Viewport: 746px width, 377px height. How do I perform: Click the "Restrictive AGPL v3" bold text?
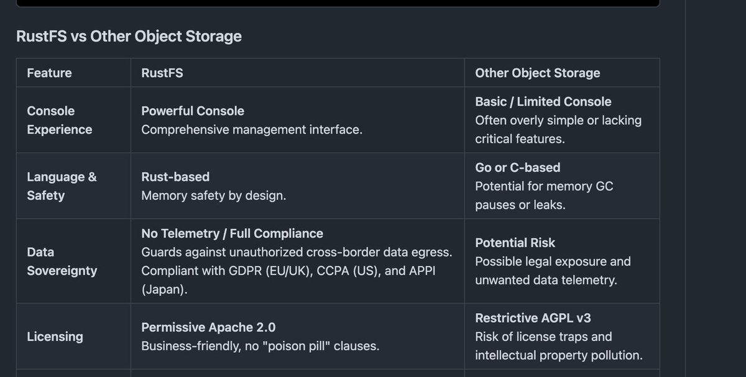[x=533, y=317]
